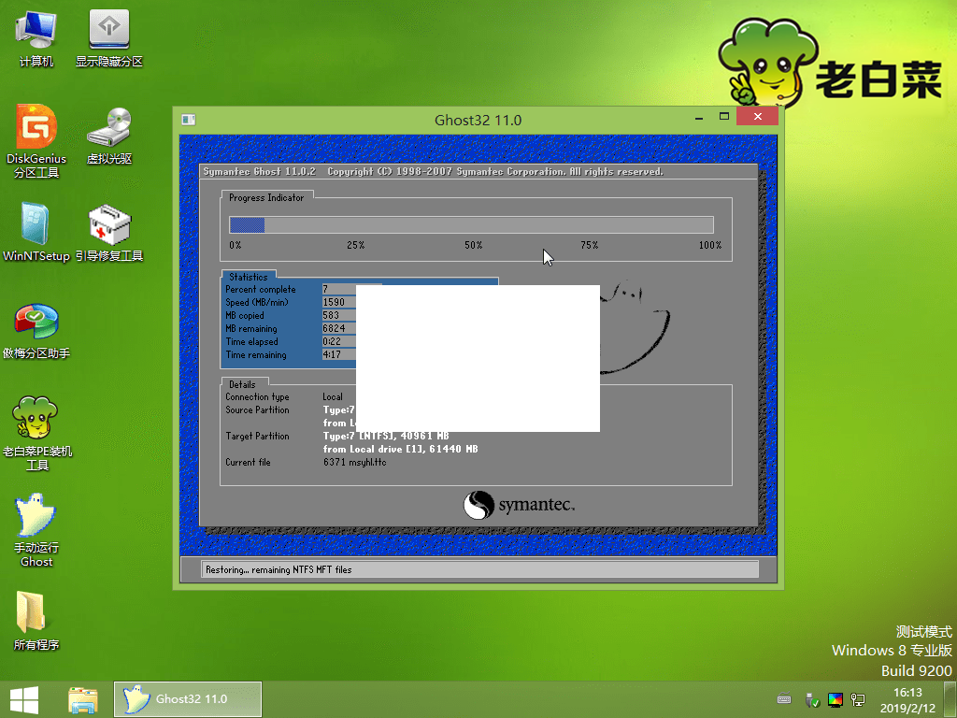Screen dimensions: 957x718
Task: Launch the WinNTSetup desktop icon
Action: tap(36, 232)
